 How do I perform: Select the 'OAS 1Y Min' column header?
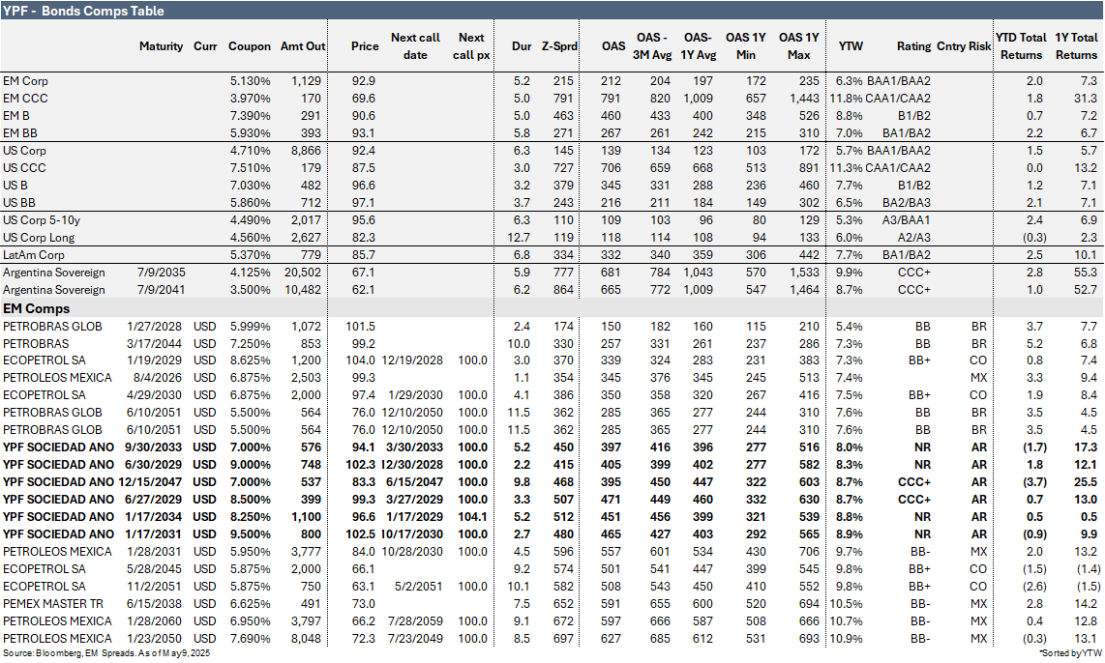746,45
